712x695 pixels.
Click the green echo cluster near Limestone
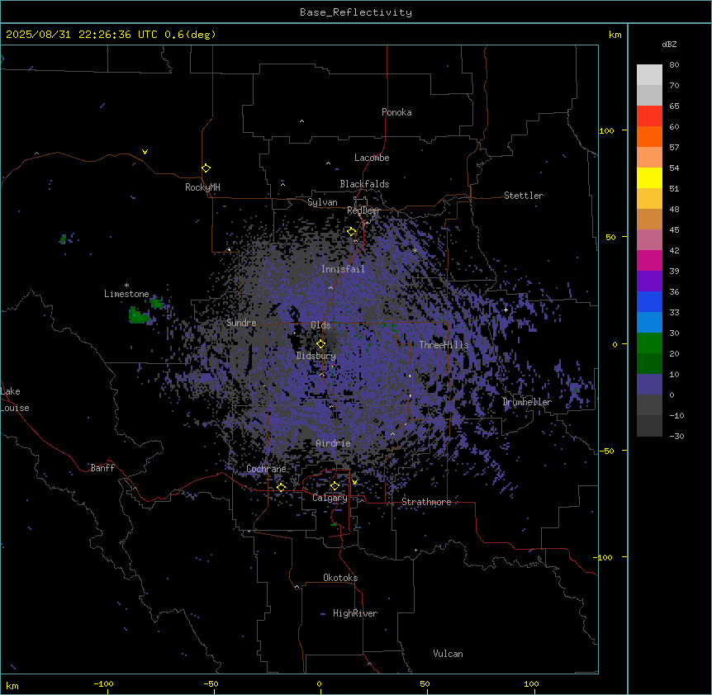click(x=139, y=314)
